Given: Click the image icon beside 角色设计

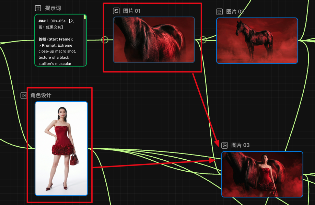Looking at the screenshot, I should point(24,95).
